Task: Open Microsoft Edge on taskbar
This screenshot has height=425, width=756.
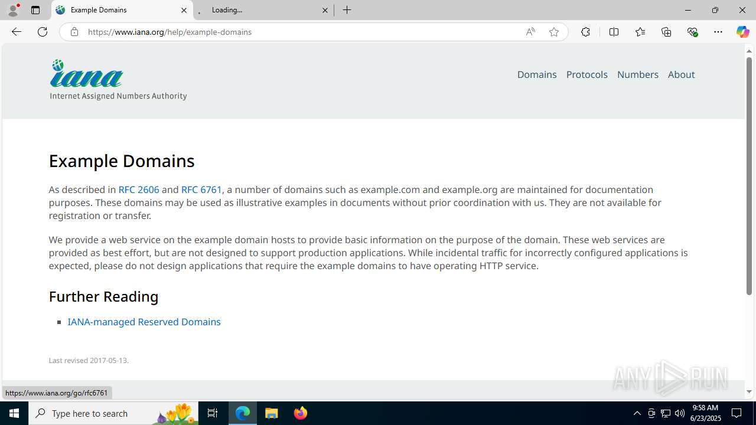Action: pyautogui.click(x=243, y=413)
